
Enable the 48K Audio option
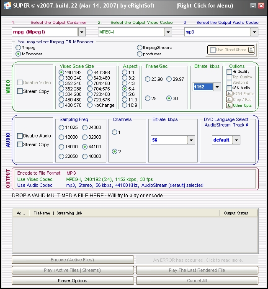tap(229, 88)
